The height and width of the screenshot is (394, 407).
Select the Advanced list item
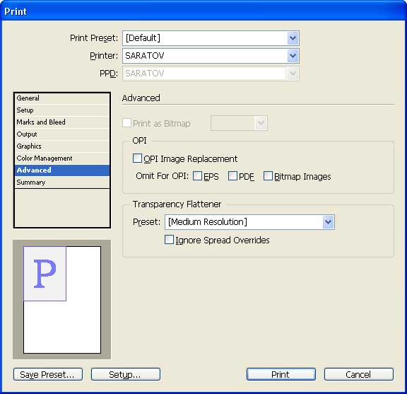tap(61, 170)
